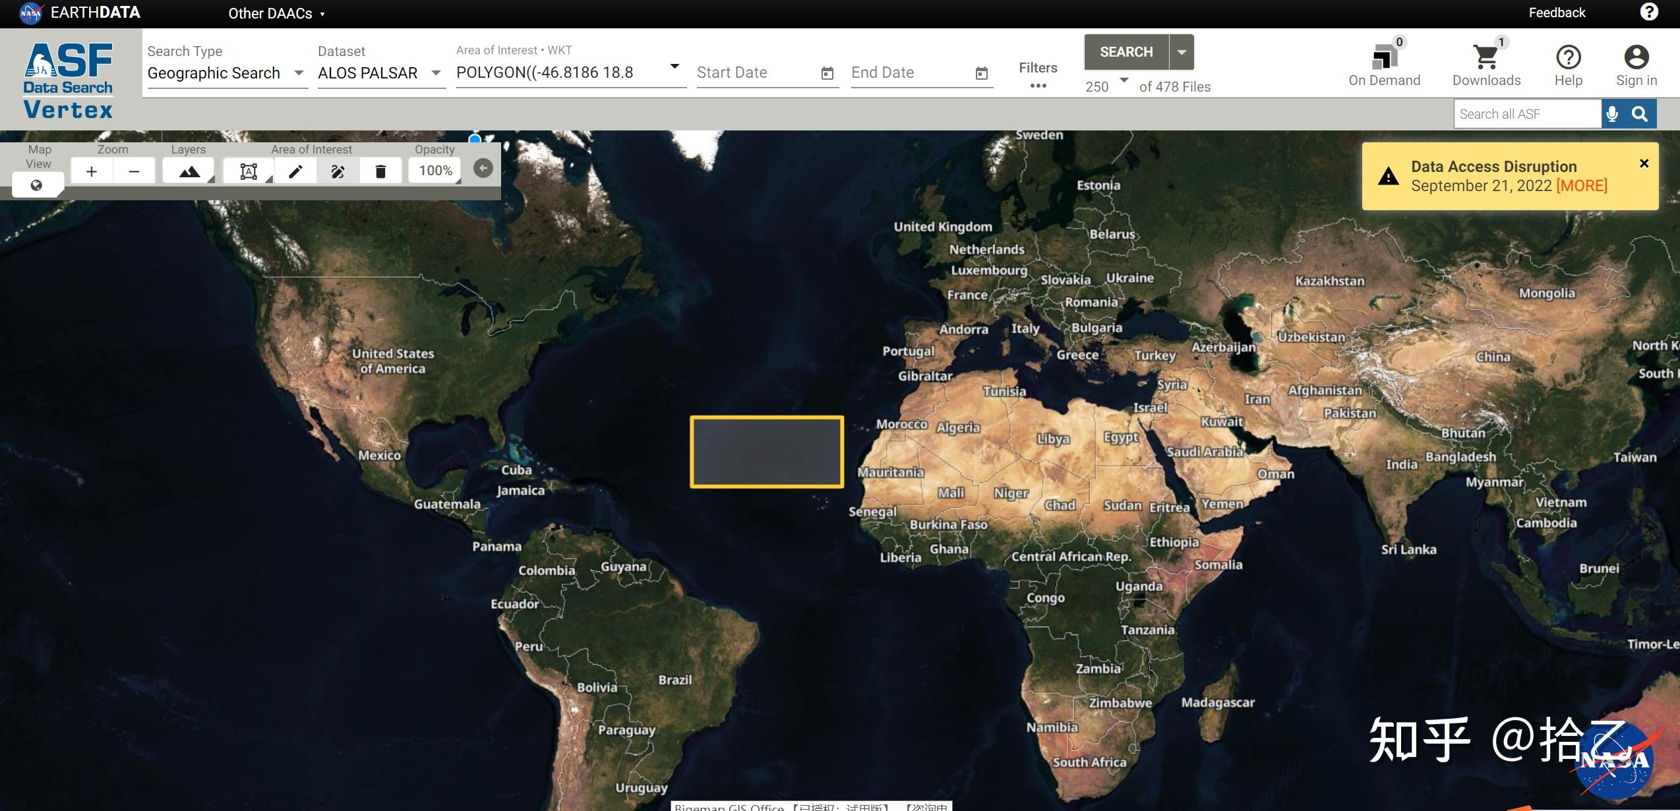Open Start Date calendar picker
The image size is (1680, 811).
(x=827, y=73)
